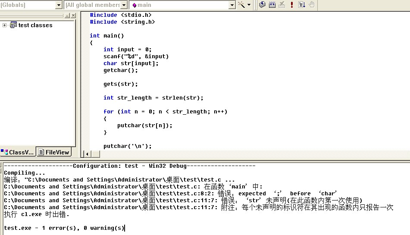410x235 pixels.
Task: Click the error line expected ';' before 'char'
Action: click(x=170, y=194)
